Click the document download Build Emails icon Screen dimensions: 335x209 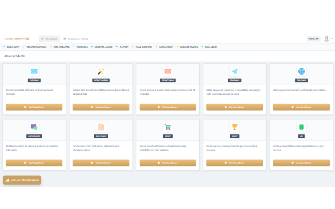101,127
